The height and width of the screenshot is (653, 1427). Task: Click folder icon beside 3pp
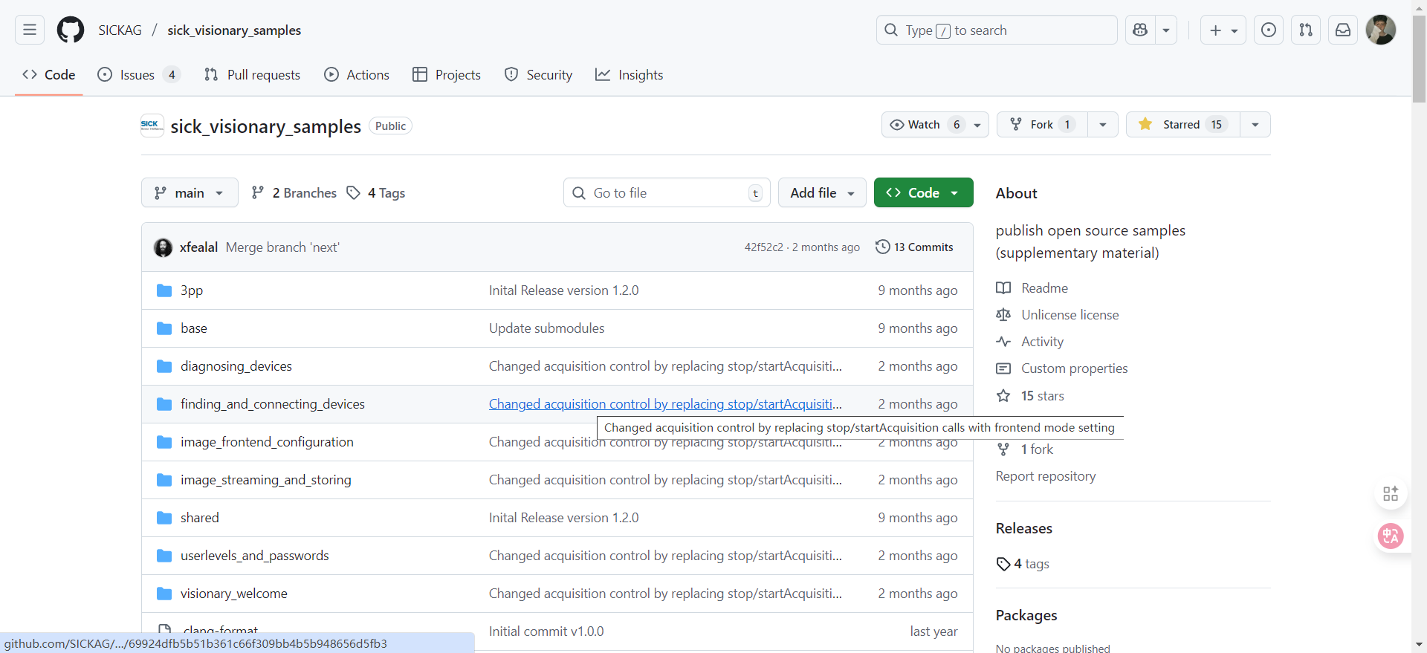(x=164, y=290)
